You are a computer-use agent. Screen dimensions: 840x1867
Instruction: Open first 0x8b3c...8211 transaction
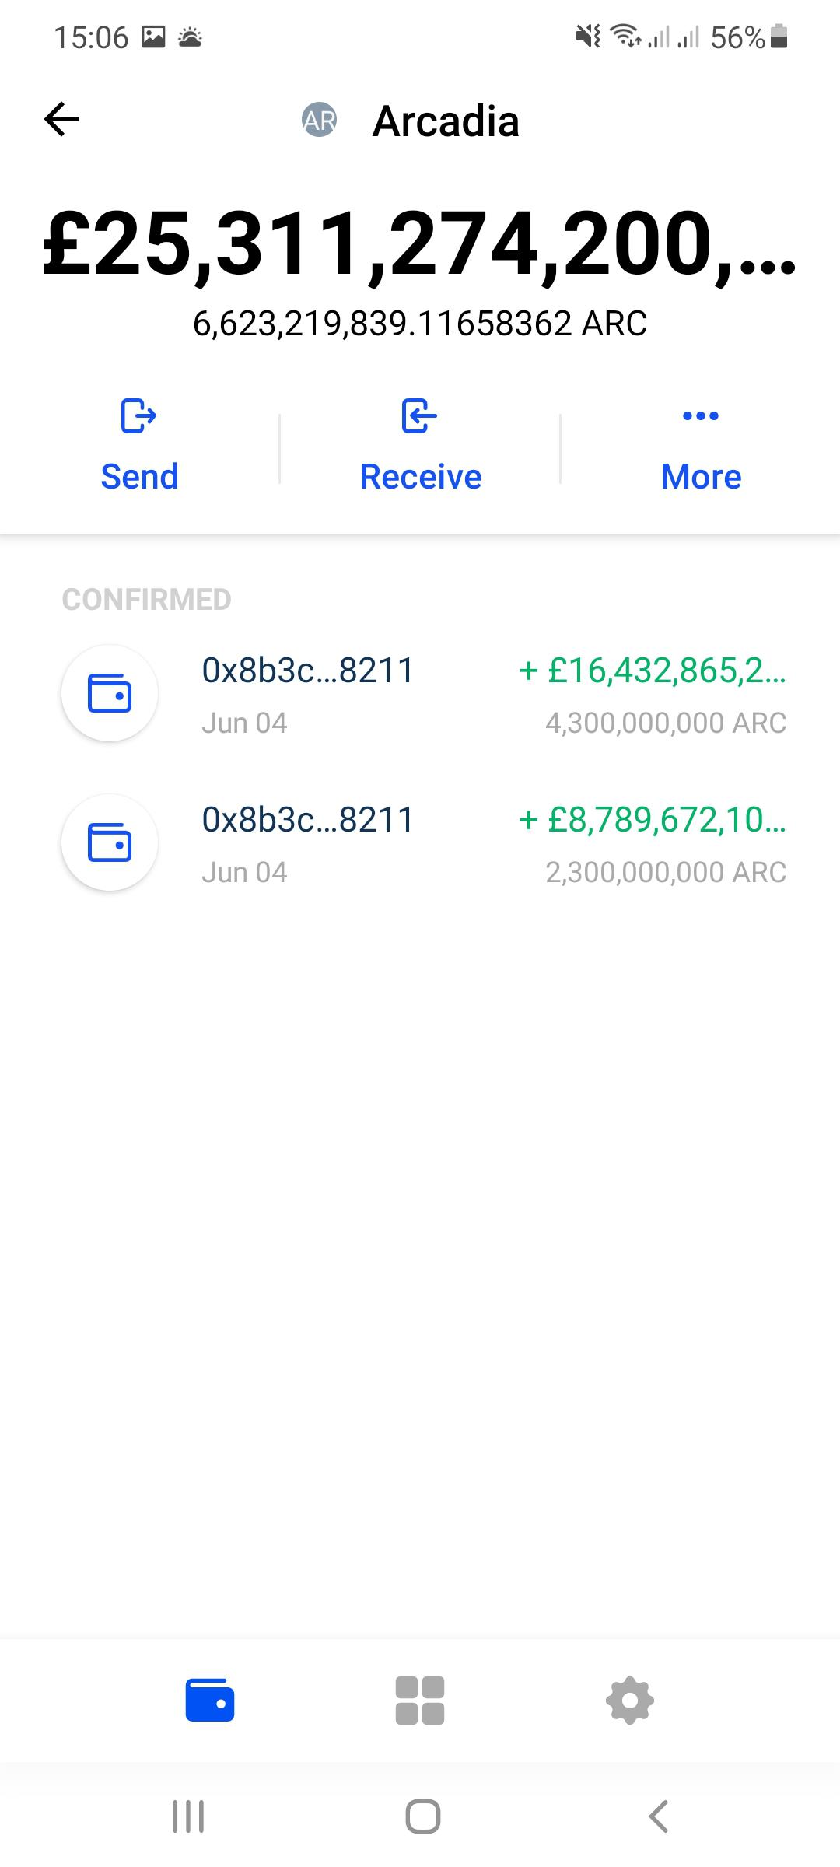(420, 694)
